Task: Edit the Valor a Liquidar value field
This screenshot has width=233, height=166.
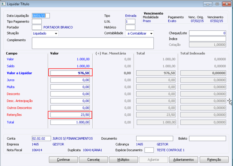Action: point(70,73)
